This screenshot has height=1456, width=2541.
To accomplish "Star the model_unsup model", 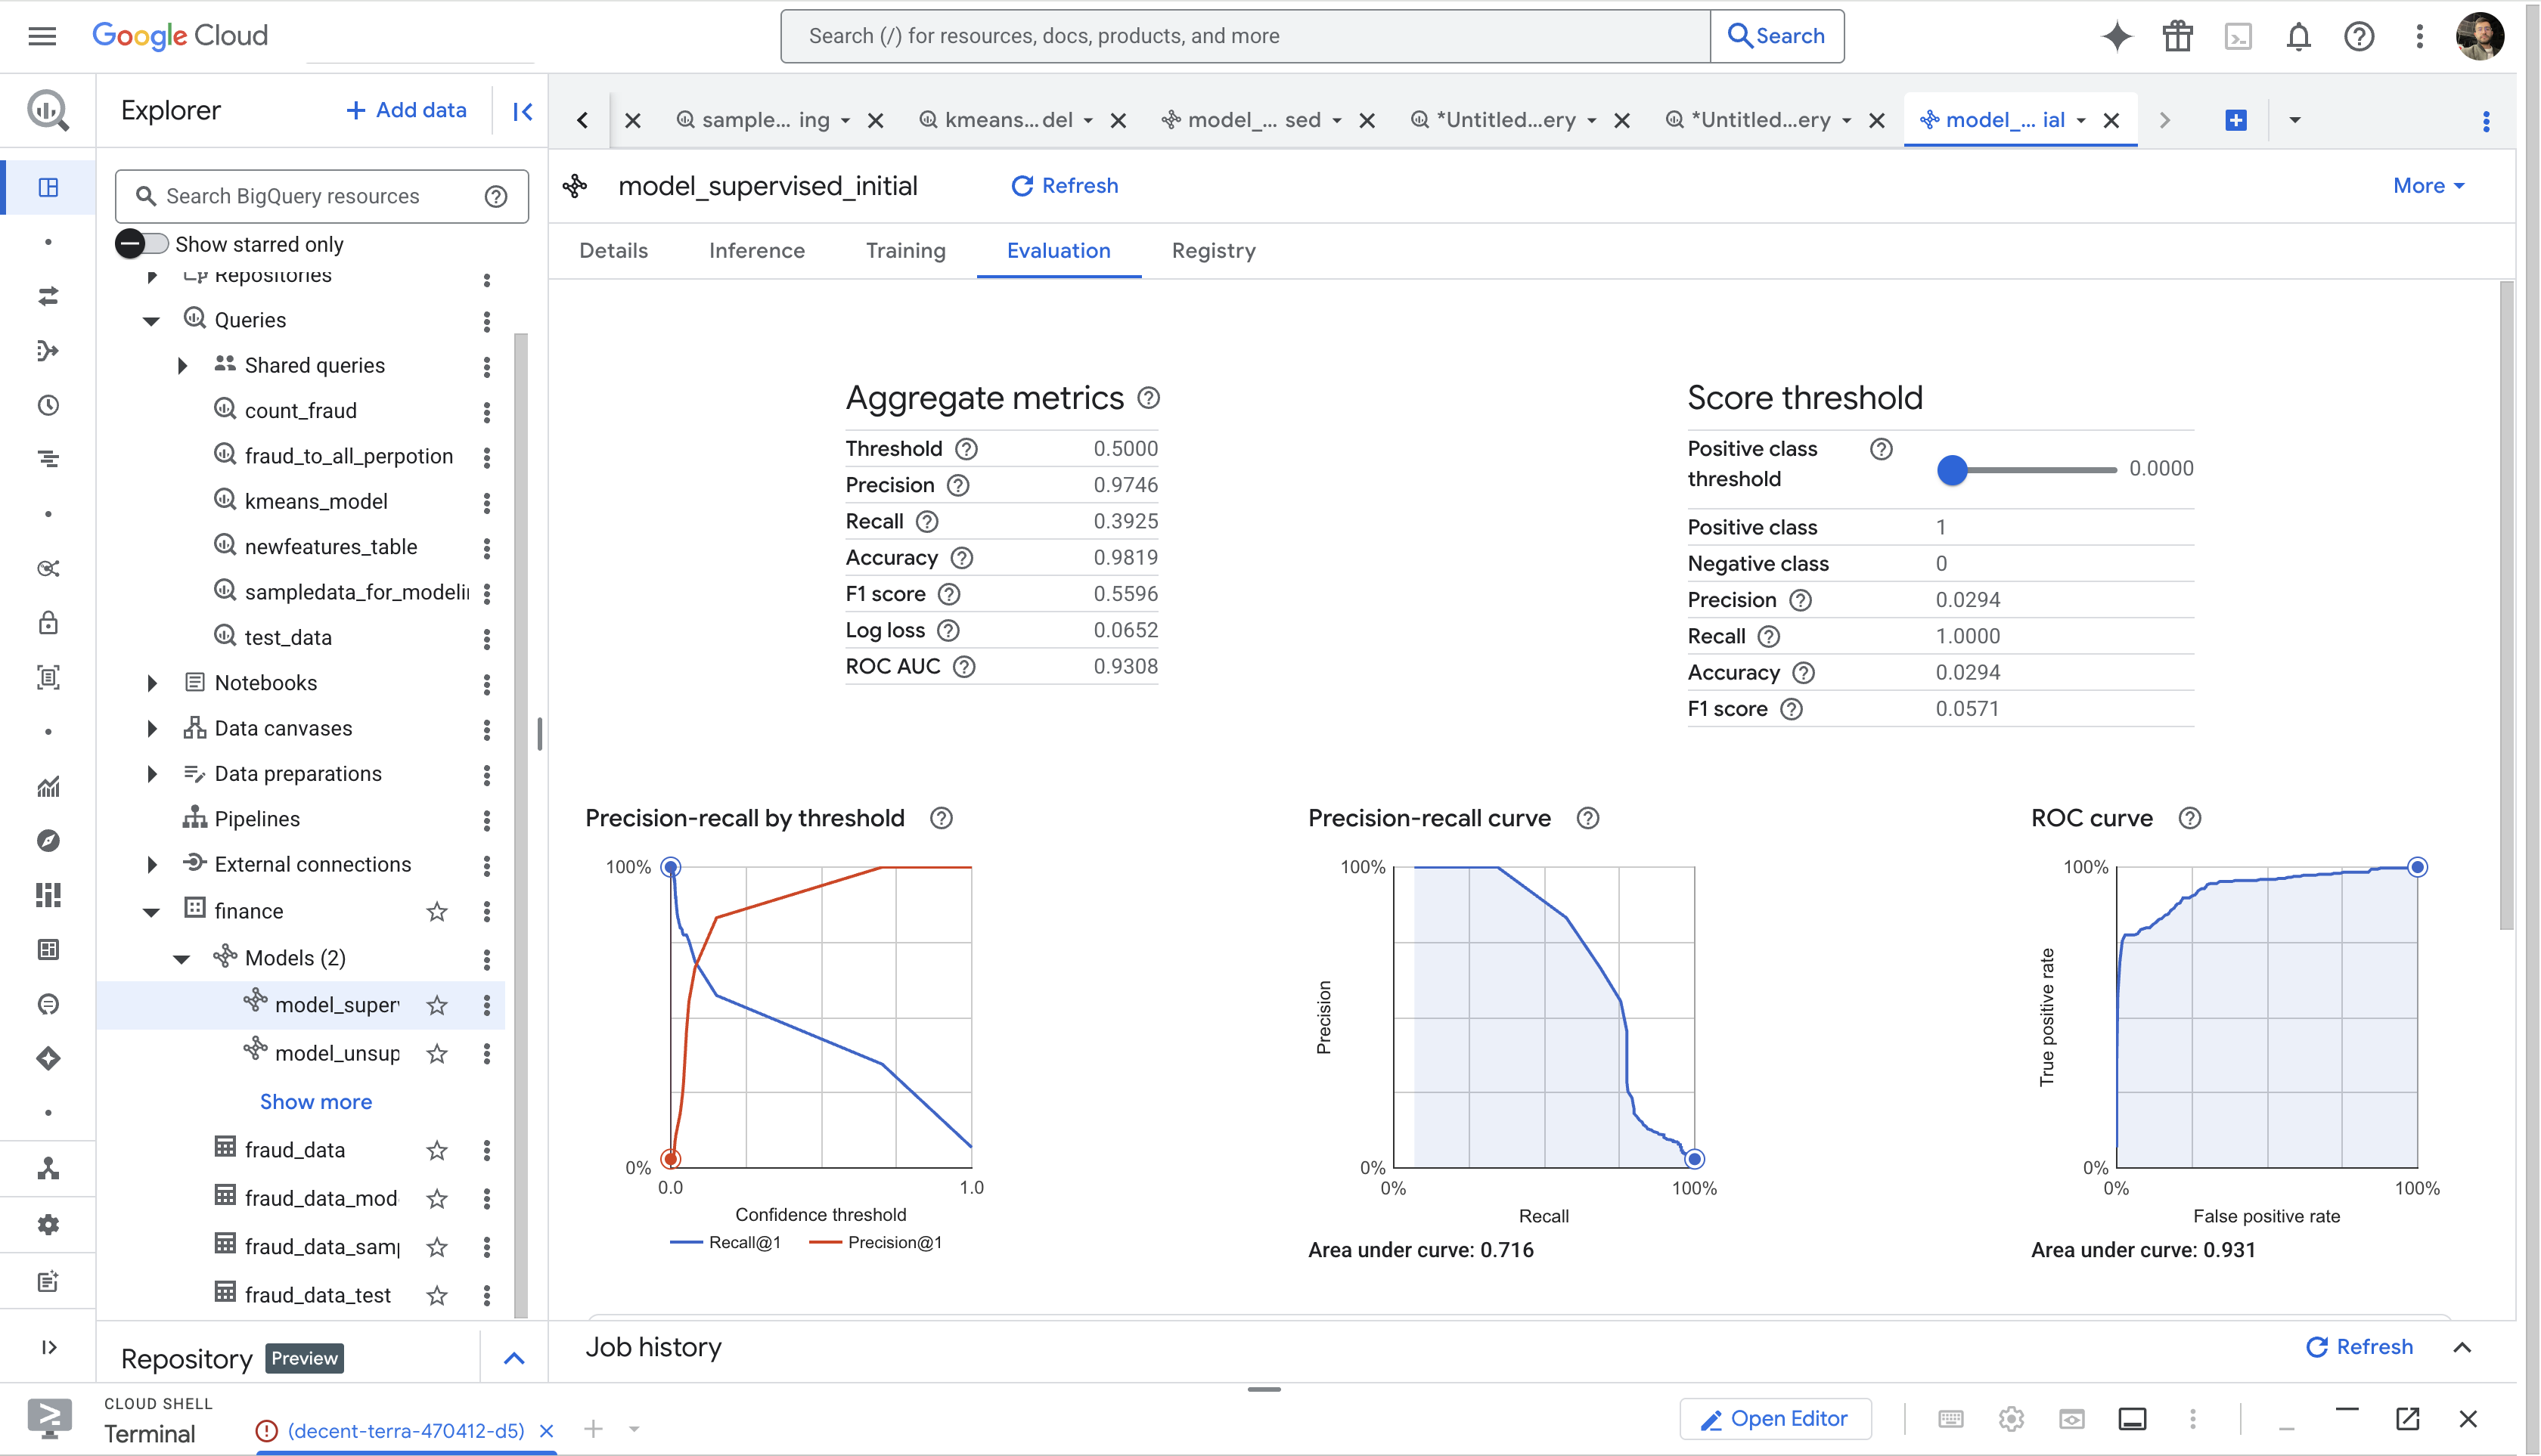I will (437, 1054).
